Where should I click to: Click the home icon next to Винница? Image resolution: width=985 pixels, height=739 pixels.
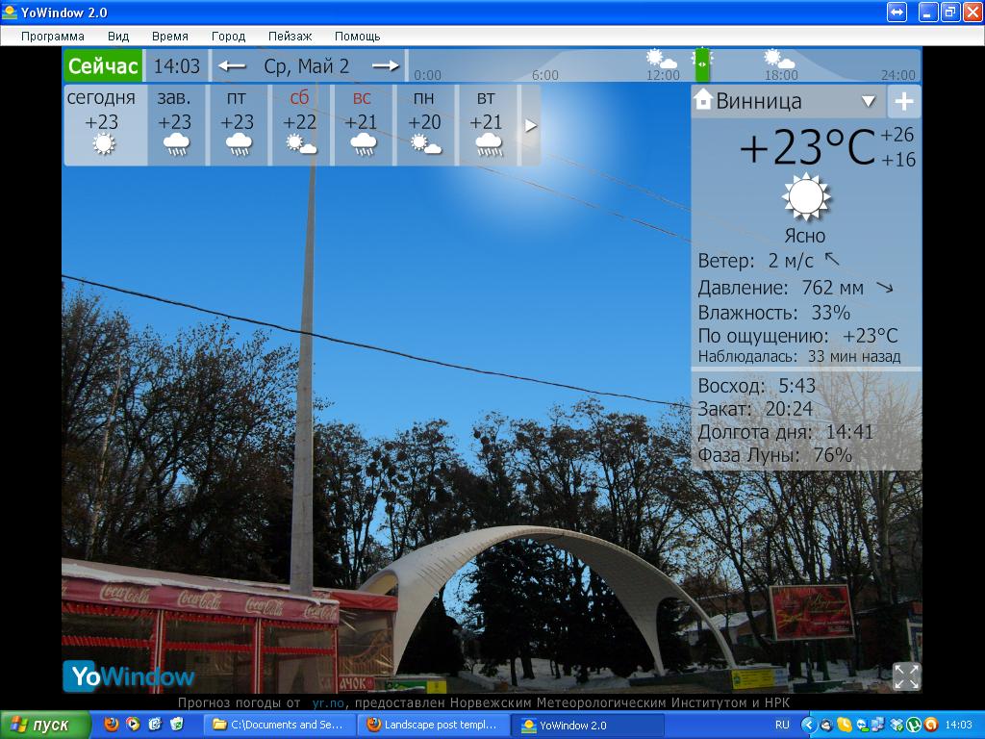[703, 100]
